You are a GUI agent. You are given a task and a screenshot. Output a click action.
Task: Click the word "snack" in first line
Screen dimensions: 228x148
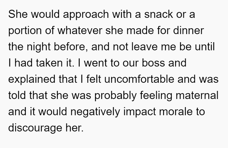[x=159, y=14]
